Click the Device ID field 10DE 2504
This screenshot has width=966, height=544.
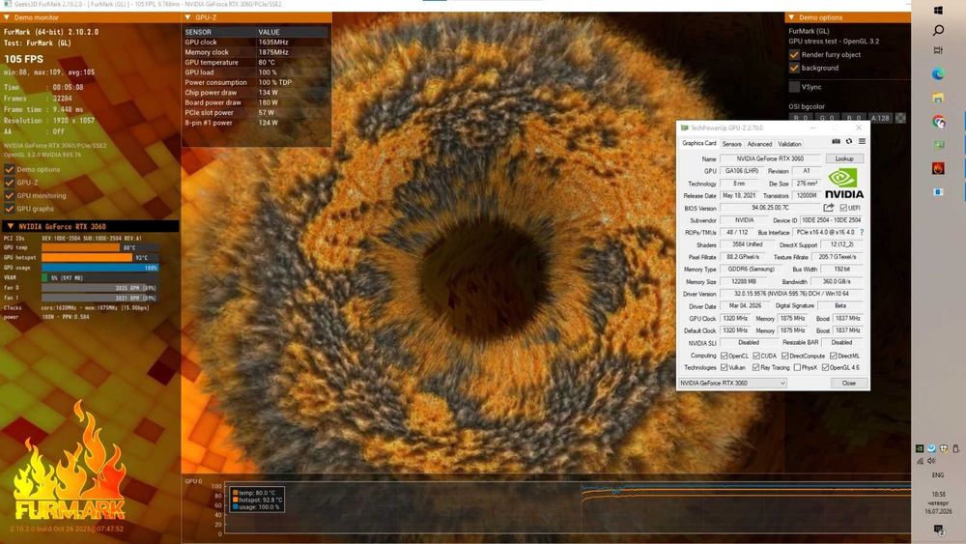point(831,220)
